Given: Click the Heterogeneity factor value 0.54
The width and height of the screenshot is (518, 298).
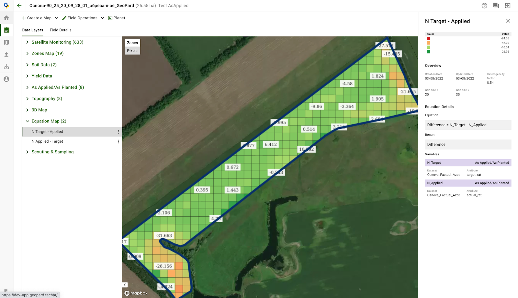Looking at the screenshot, I should coord(490,83).
